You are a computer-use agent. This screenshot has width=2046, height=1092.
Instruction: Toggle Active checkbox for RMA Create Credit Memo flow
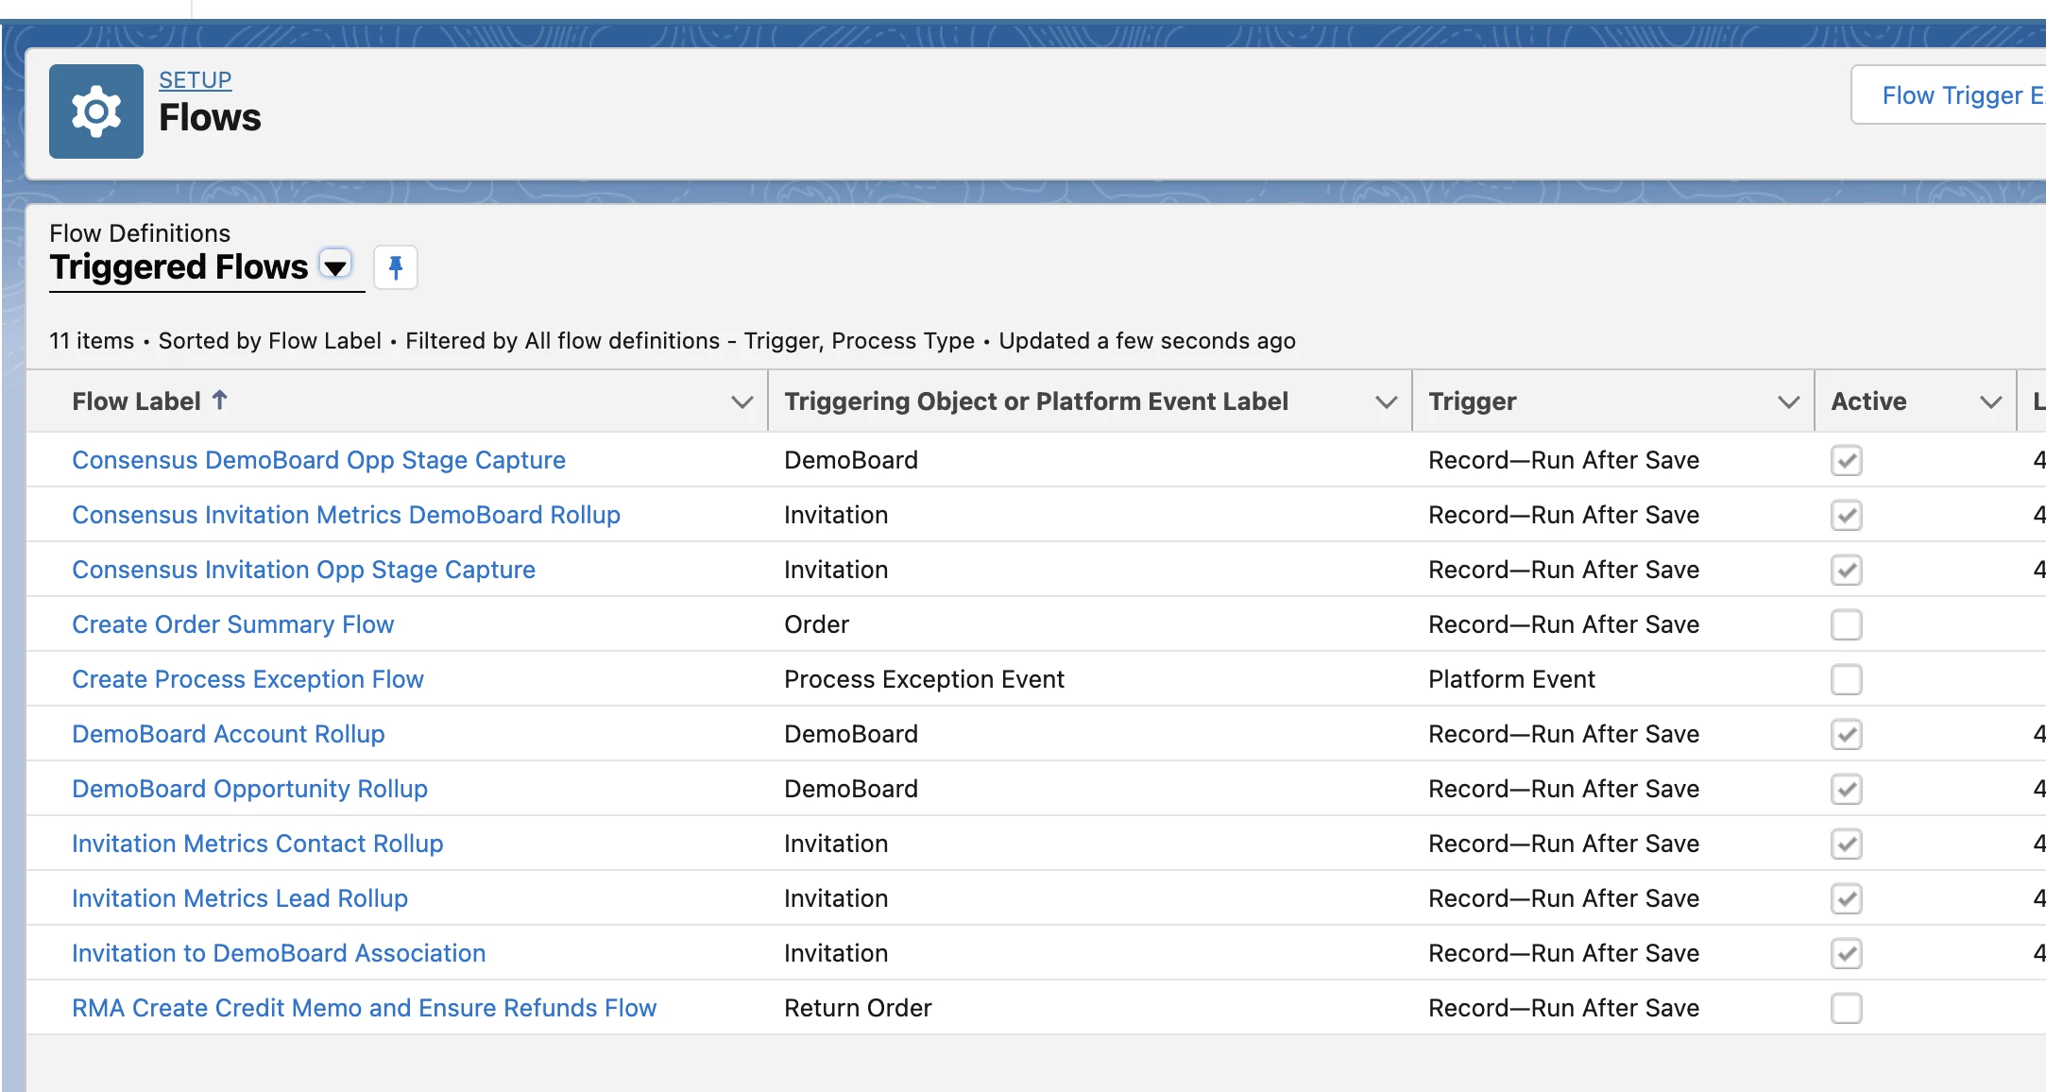click(1846, 1008)
